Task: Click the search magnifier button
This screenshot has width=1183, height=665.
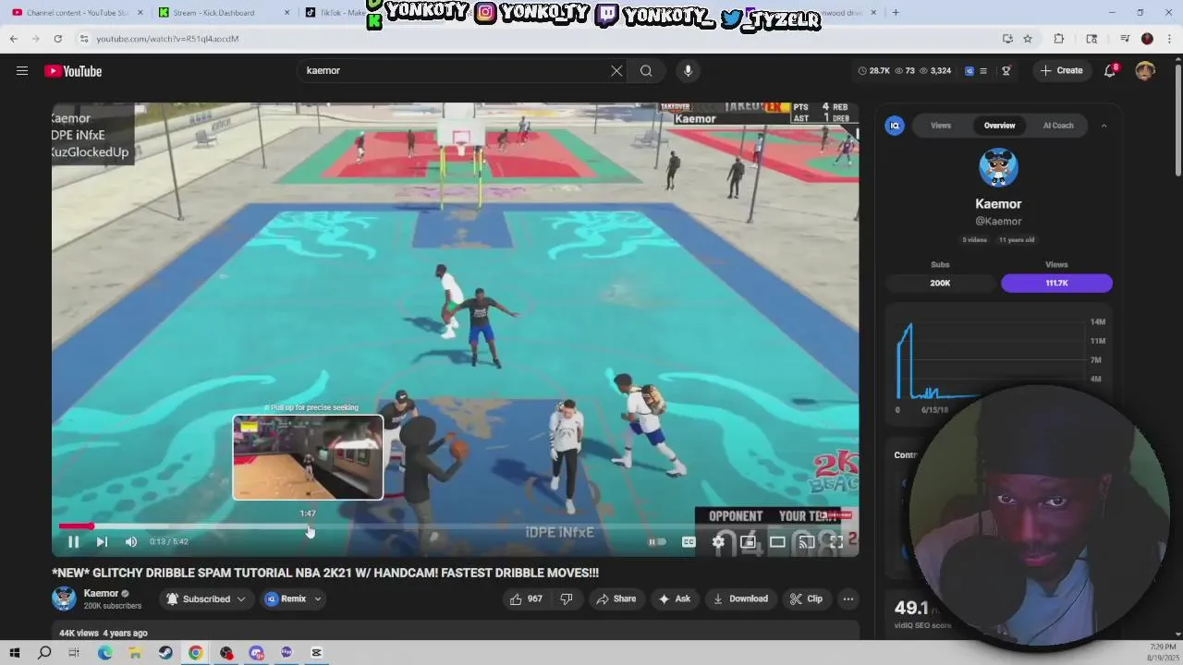Action: pos(646,71)
